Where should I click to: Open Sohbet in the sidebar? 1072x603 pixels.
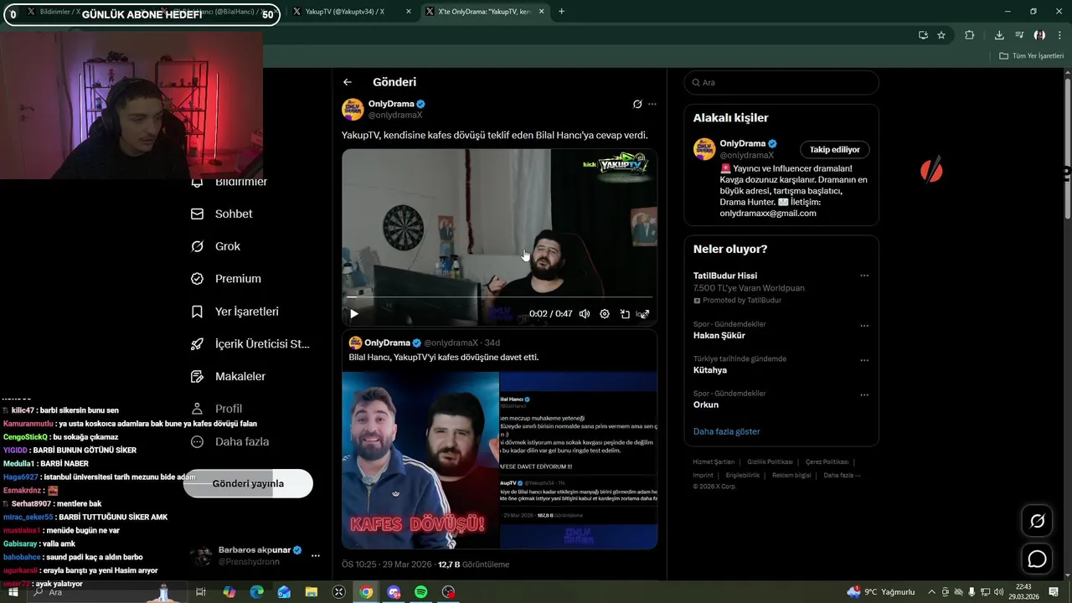pyautogui.click(x=222, y=214)
